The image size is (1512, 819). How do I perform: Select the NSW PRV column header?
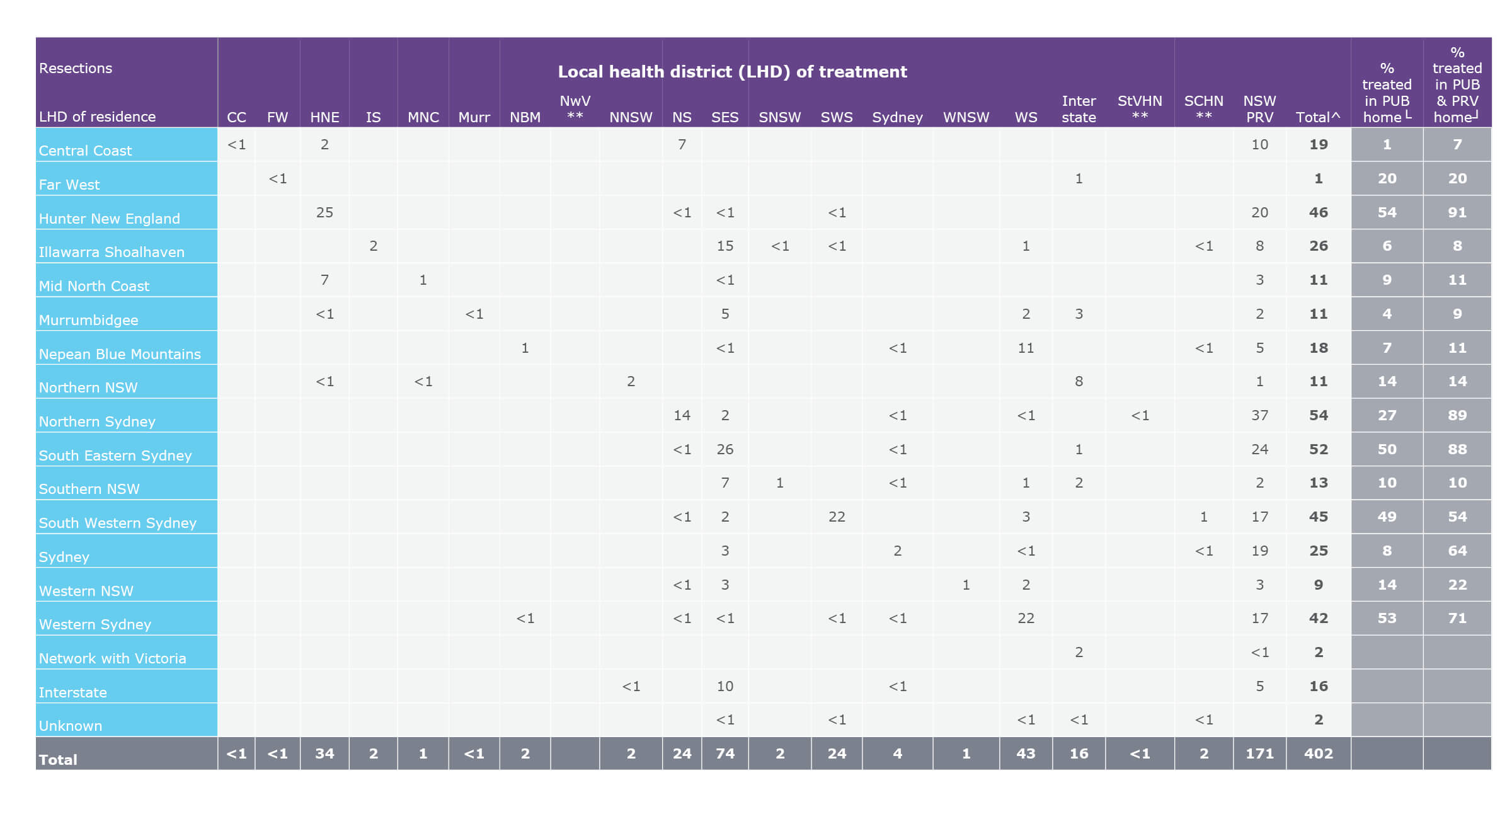[1258, 110]
